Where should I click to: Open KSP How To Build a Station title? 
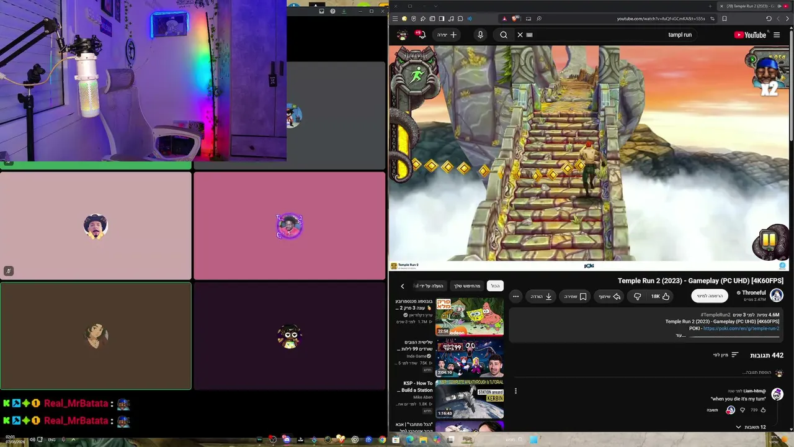(416, 387)
